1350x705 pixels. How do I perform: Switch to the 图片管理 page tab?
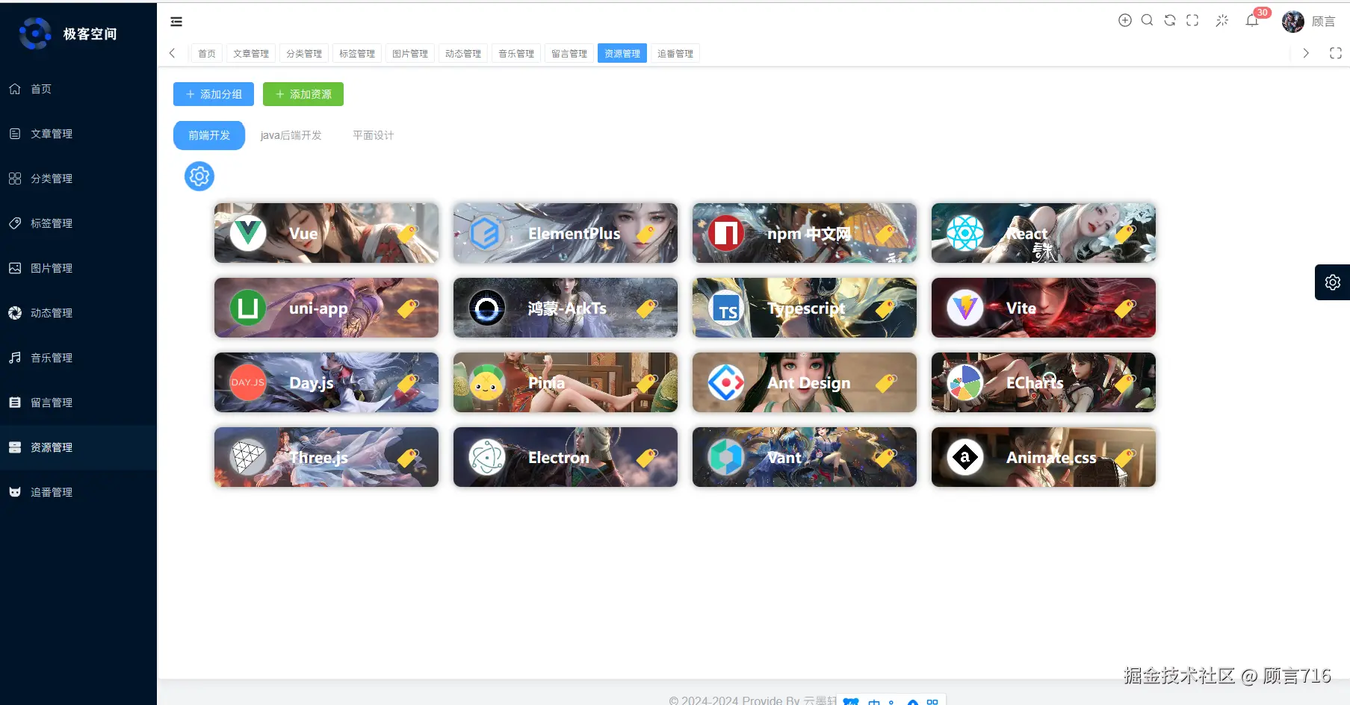pyautogui.click(x=410, y=54)
